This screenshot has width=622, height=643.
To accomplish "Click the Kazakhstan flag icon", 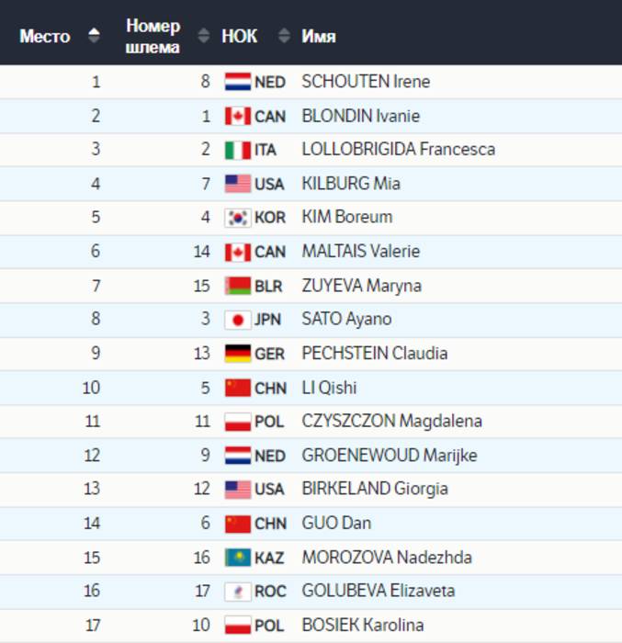I will pos(238,558).
